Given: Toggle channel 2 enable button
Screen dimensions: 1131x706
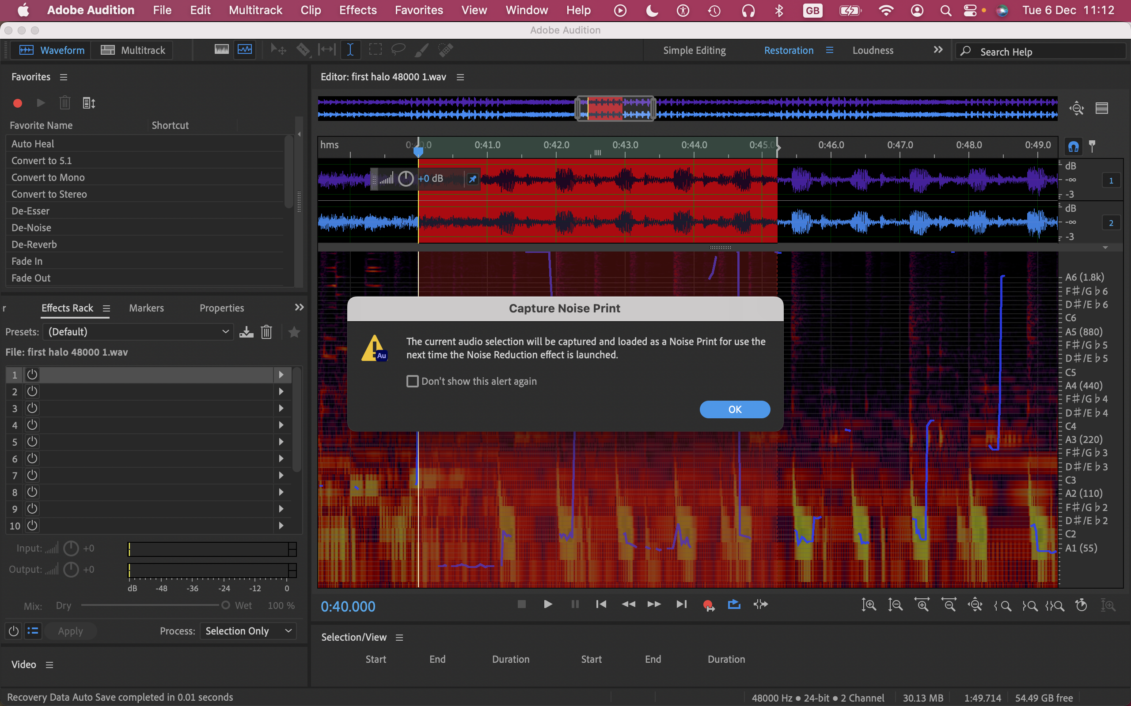Looking at the screenshot, I should (1111, 223).
